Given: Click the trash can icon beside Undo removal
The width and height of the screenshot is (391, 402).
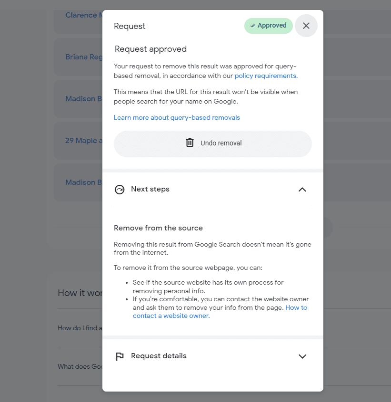Looking at the screenshot, I should tap(190, 143).
